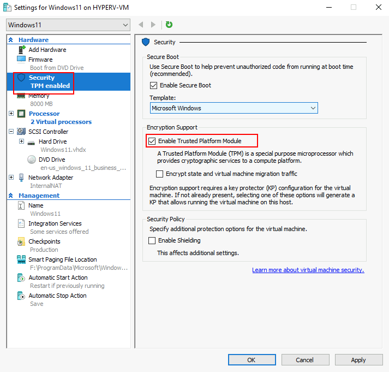Click the Apply button

(359, 360)
